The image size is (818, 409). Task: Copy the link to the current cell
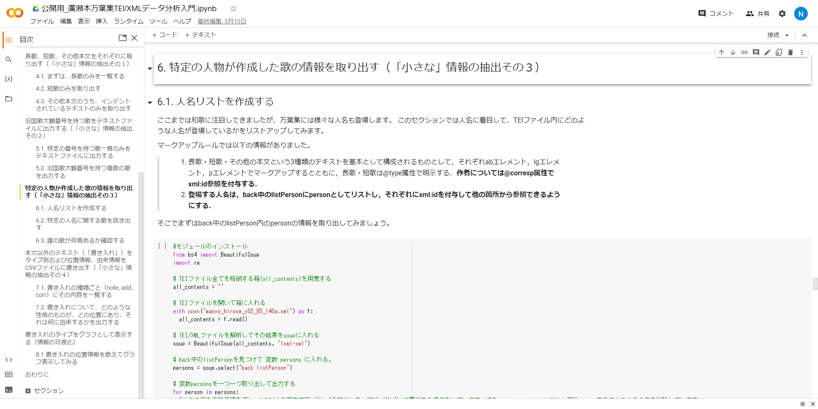tap(745, 52)
